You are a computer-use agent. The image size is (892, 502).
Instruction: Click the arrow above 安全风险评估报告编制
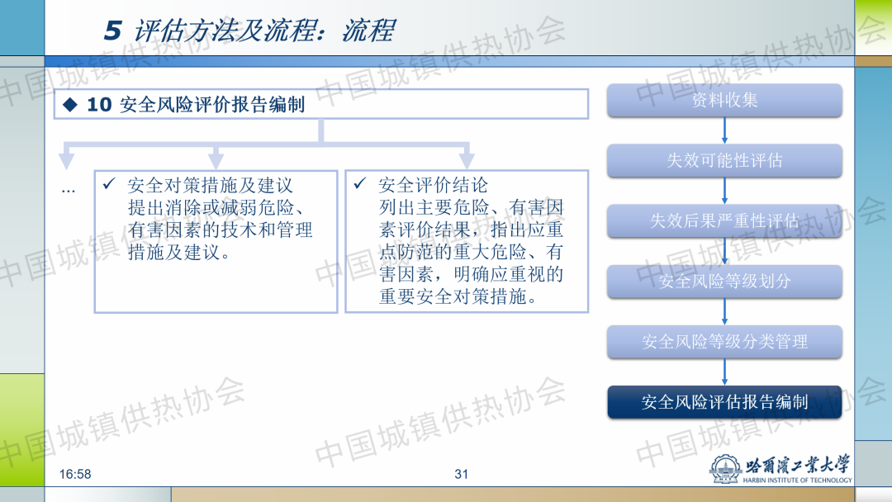725,372
